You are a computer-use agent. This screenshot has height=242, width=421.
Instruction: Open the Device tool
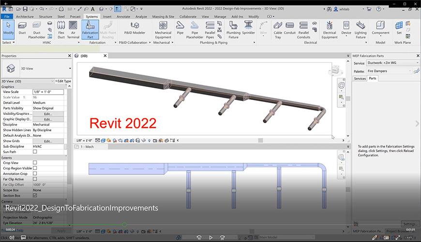coord(346,28)
